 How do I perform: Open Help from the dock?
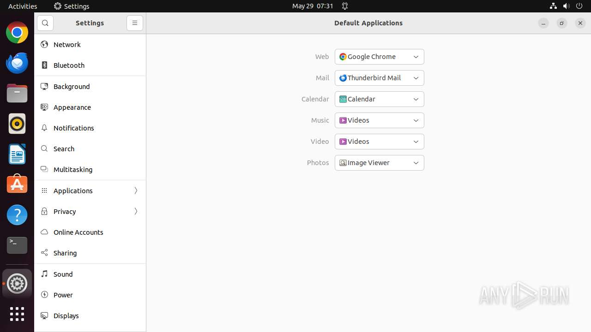coord(17,215)
